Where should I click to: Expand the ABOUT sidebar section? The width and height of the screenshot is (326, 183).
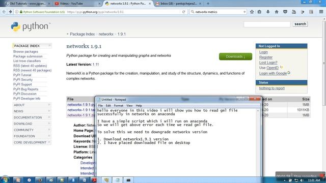tap(32, 105)
